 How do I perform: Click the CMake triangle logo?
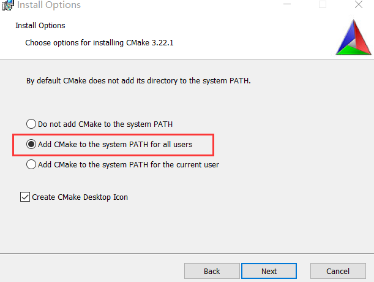(x=353, y=37)
